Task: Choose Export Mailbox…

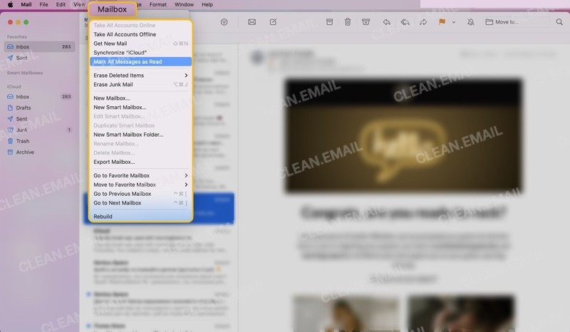Action: [140, 162]
